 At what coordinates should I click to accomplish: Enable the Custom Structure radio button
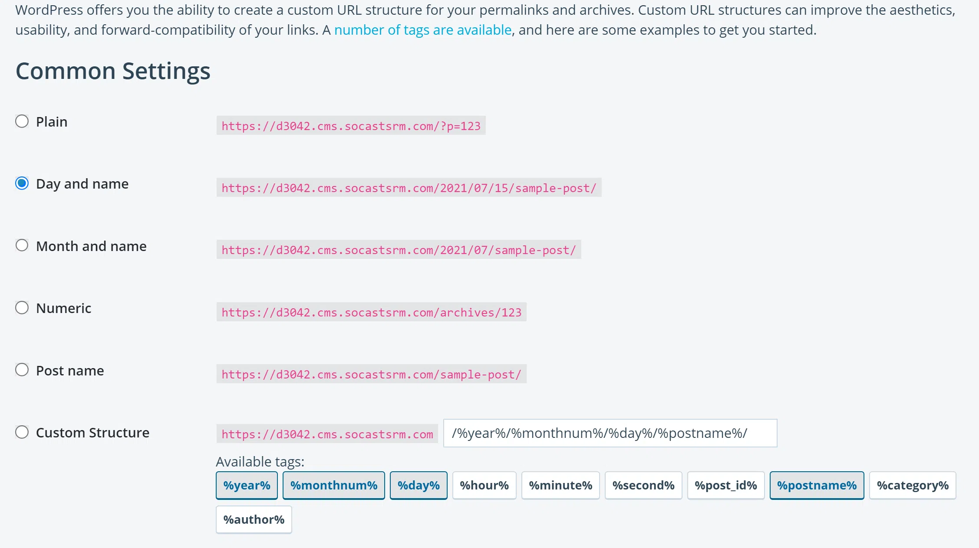(x=22, y=432)
